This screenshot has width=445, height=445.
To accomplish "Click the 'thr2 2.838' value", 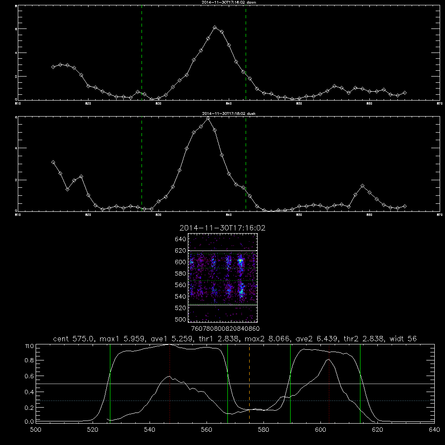I will [x=364, y=339].
